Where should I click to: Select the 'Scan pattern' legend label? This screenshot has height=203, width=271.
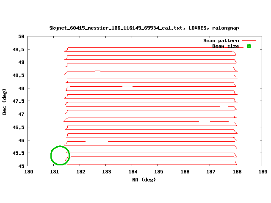point(221,41)
